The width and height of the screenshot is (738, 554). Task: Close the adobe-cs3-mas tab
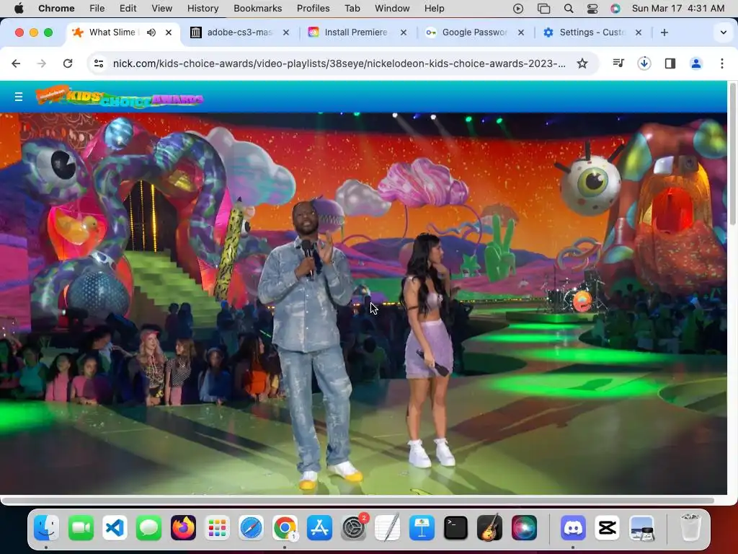[x=285, y=32]
